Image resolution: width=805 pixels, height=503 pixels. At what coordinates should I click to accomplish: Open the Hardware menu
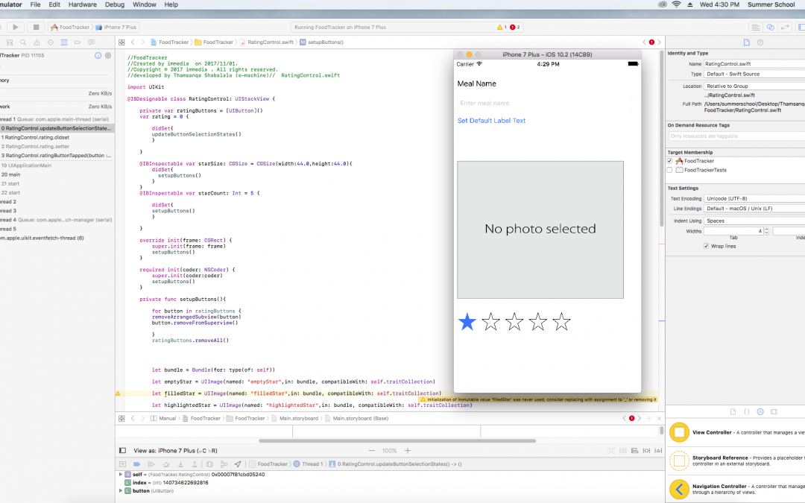[x=83, y=4]
